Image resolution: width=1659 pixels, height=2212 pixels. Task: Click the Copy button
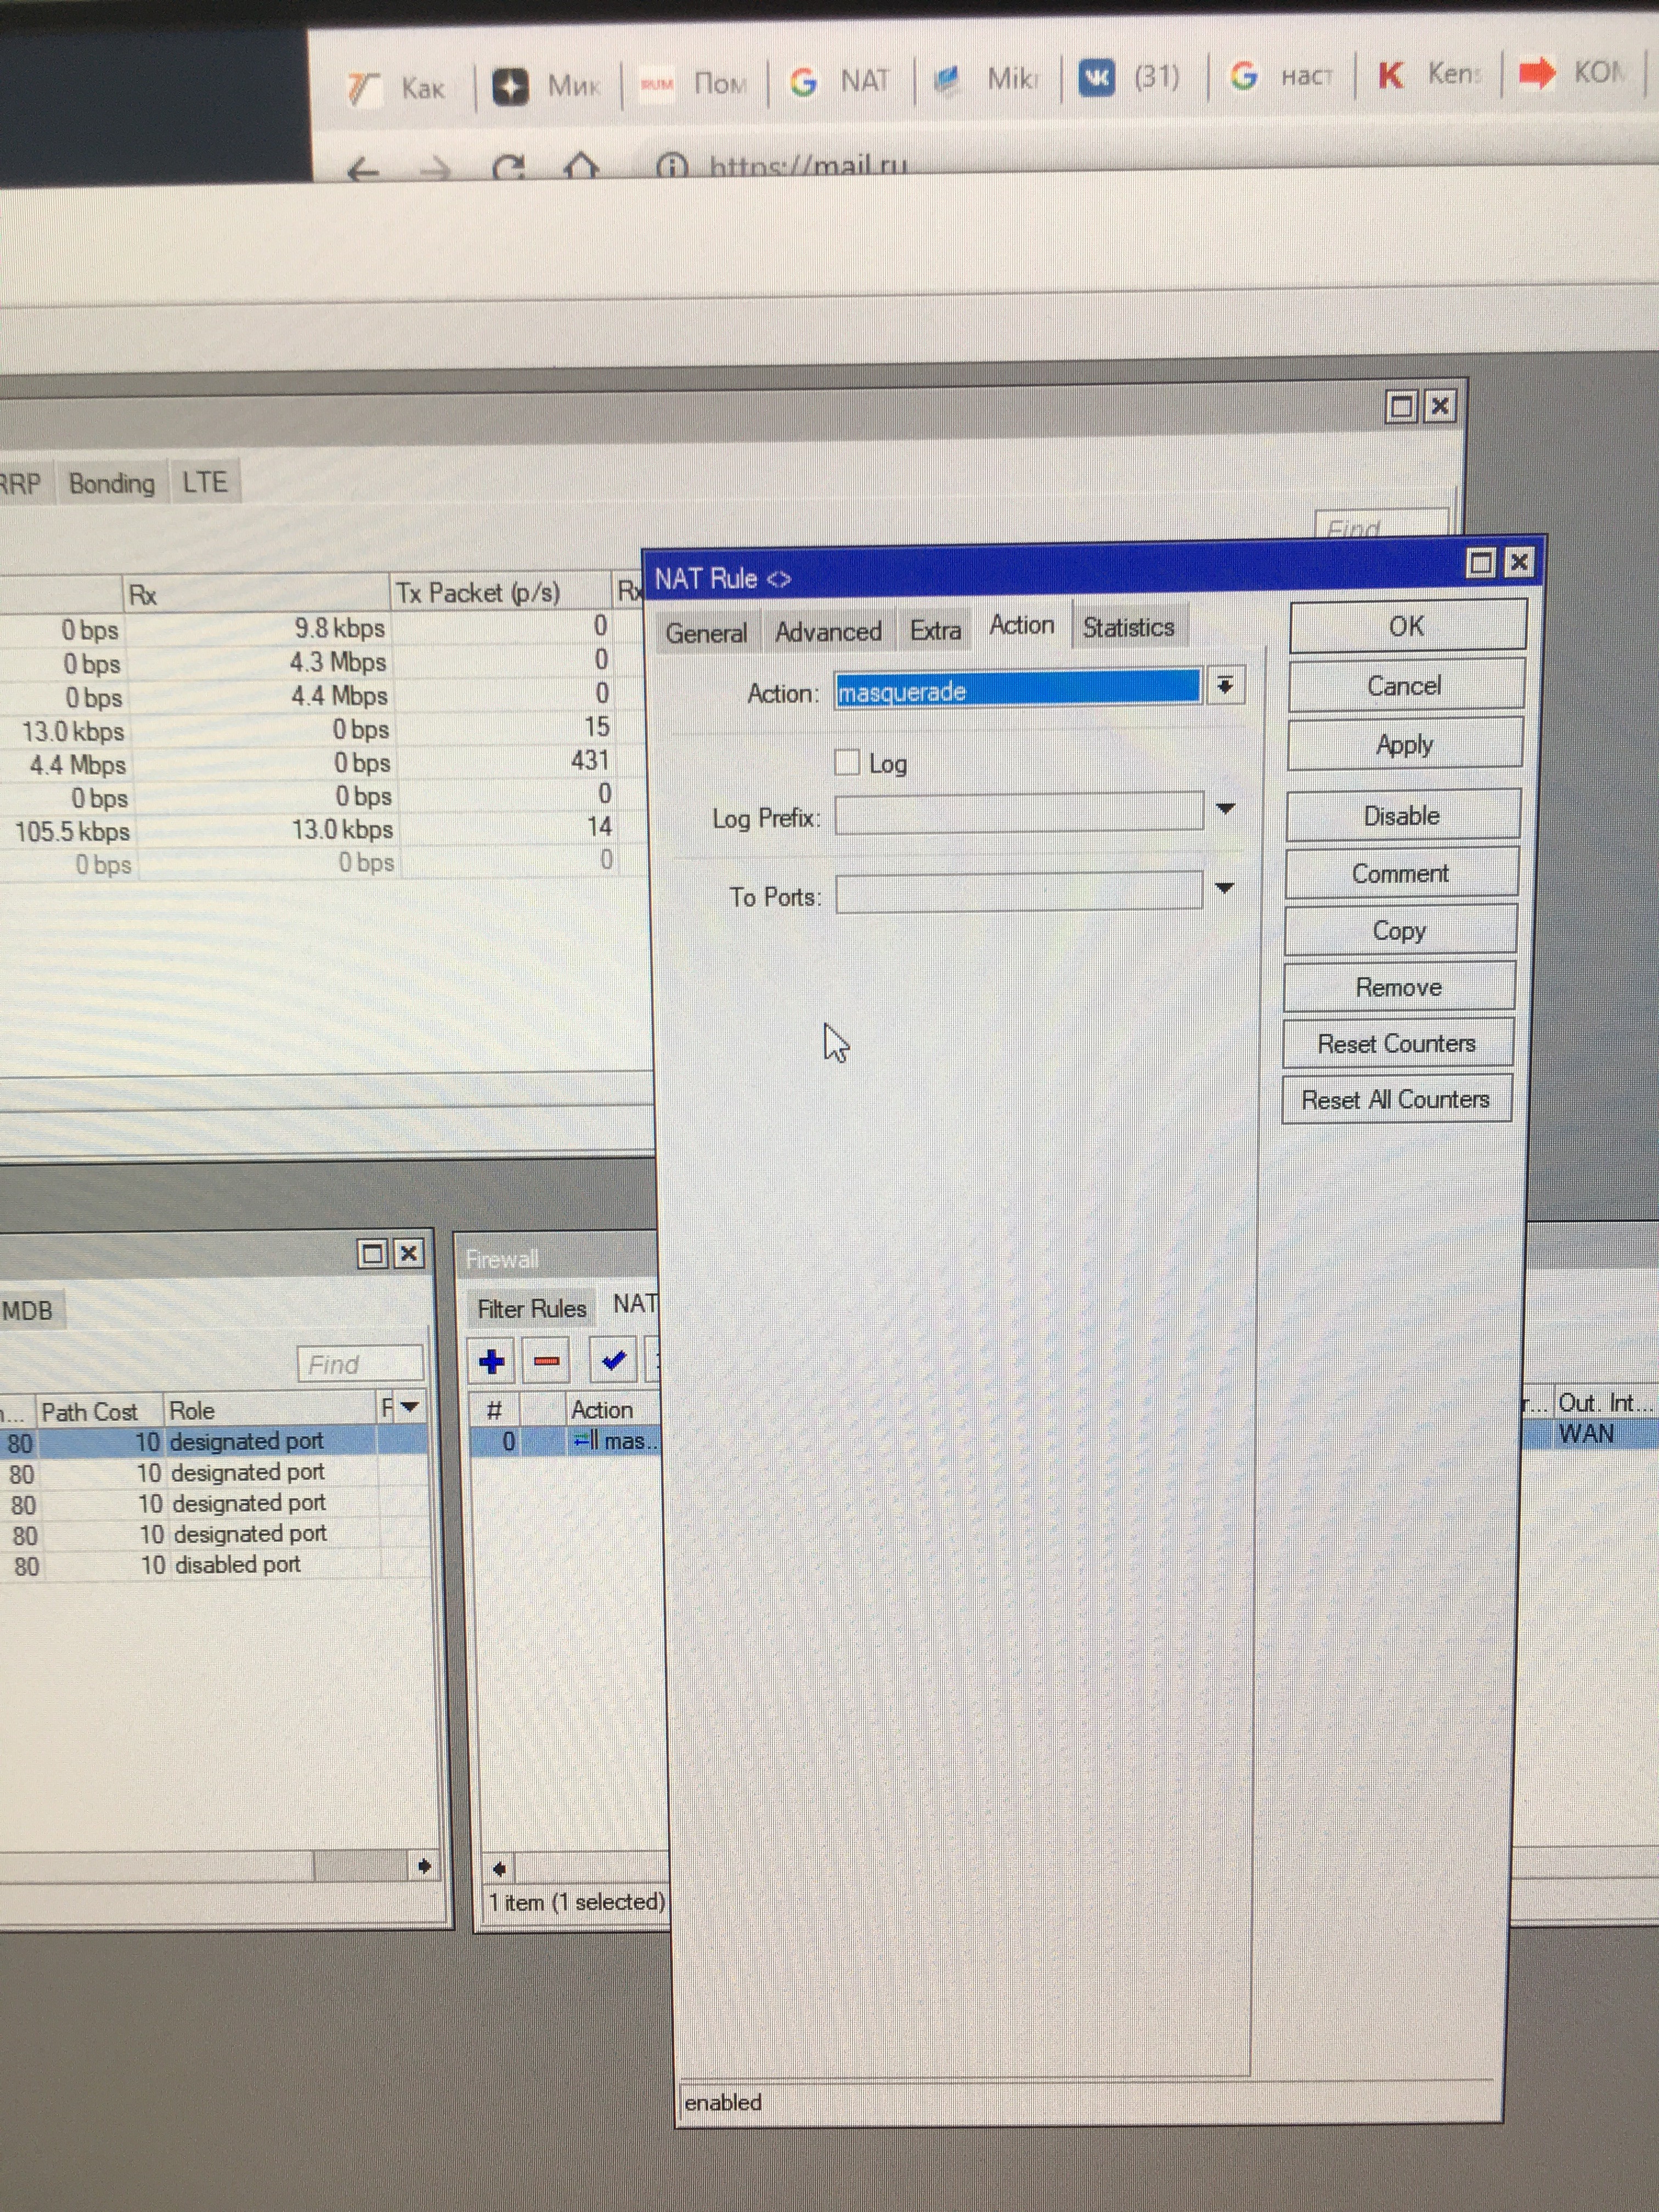point(1399,930)
